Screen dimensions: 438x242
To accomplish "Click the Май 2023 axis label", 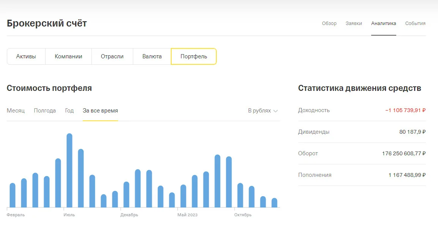I will click(187, 215).
